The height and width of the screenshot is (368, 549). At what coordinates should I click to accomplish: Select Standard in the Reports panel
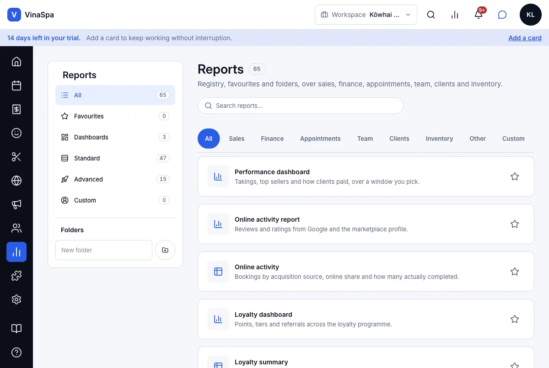pos(115,158)
